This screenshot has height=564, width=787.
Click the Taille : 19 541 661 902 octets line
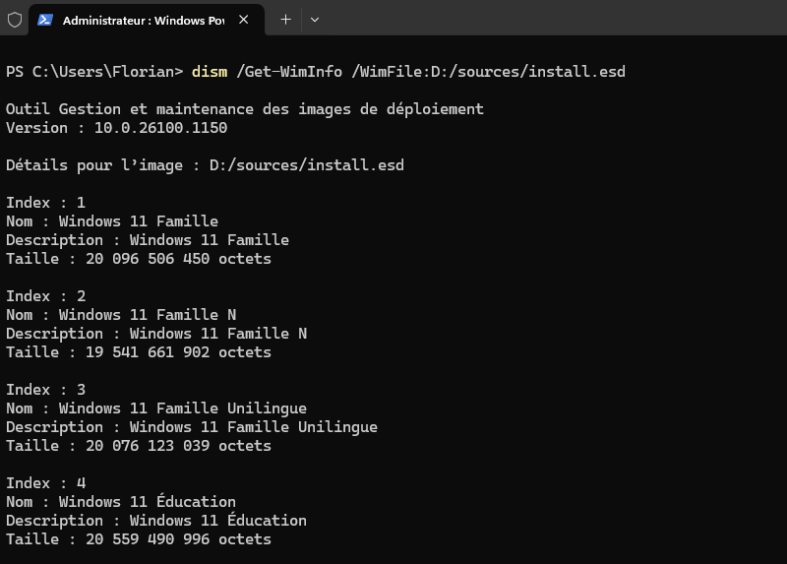click(x=138, y=351)
